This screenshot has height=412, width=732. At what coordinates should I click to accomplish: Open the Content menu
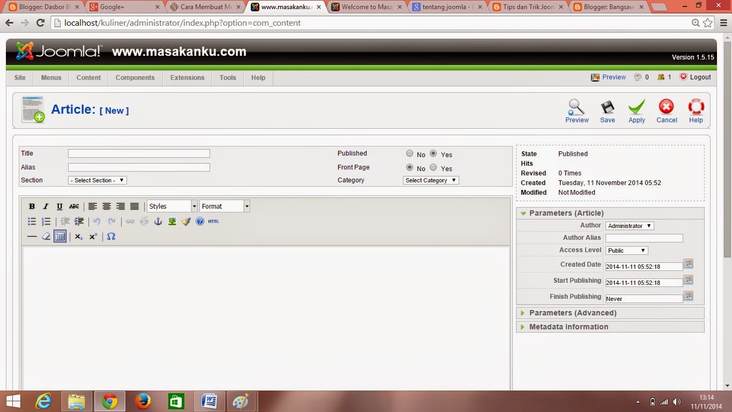pos(88,78)
